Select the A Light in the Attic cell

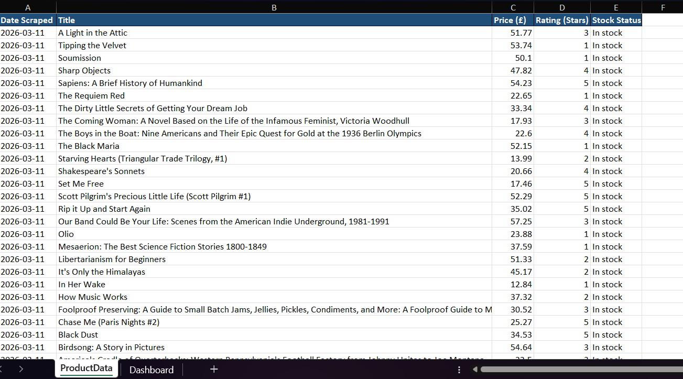274,33
